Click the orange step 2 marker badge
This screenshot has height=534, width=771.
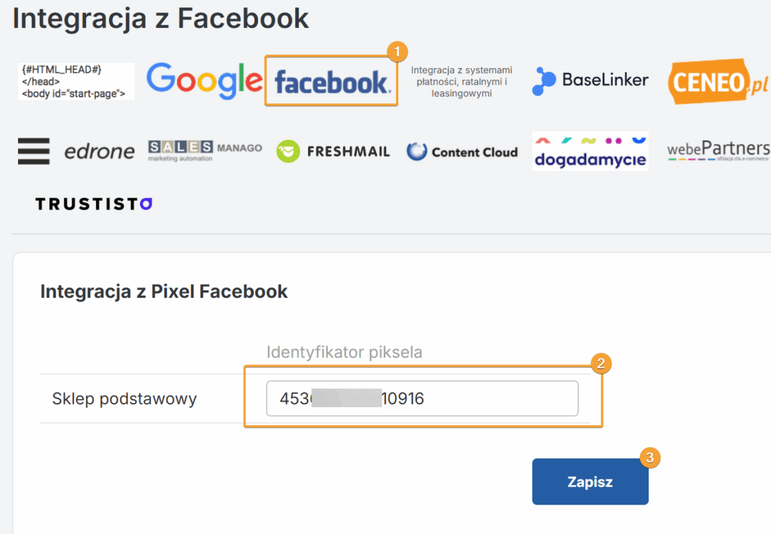point(601,364)
